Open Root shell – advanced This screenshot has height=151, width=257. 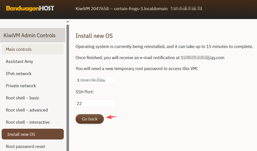[27, 110]
